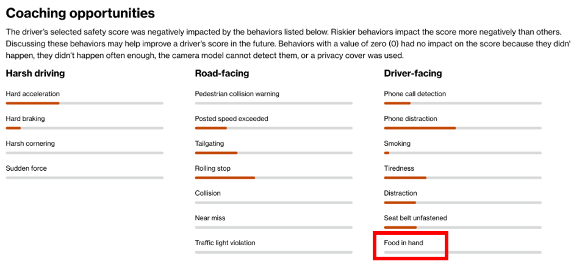Select the Sudden force label
Image resolution: width=571 pixels, height=275 pixels.
pyautogui.click(x=26, y=168)
